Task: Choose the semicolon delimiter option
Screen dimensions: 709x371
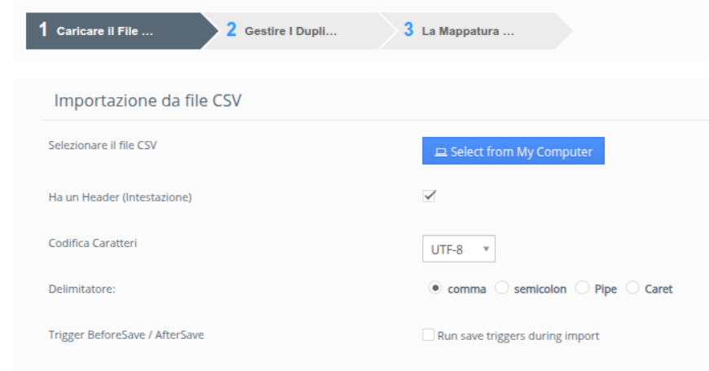Action: 501,289
